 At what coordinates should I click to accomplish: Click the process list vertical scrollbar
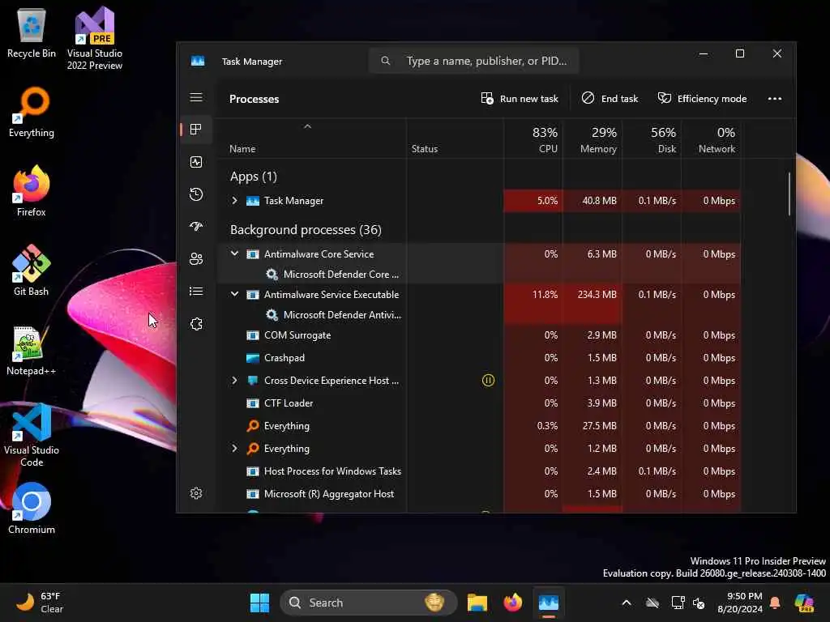(x=789, y=194)
